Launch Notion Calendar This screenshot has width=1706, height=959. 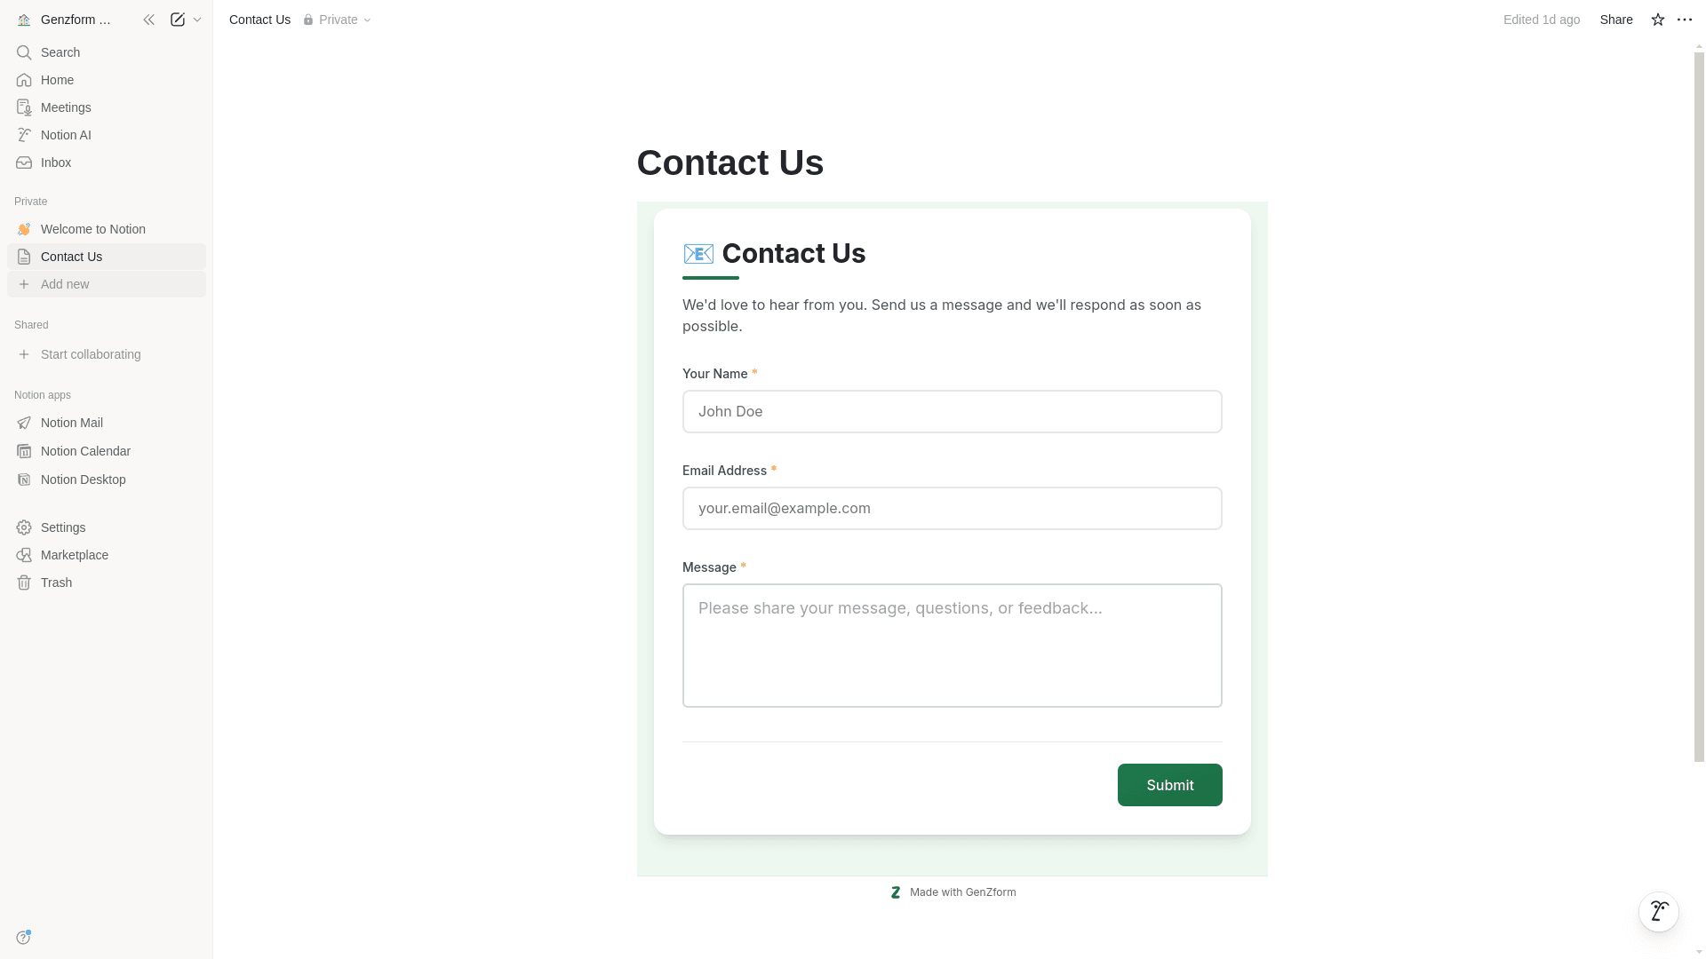[84, 451]
